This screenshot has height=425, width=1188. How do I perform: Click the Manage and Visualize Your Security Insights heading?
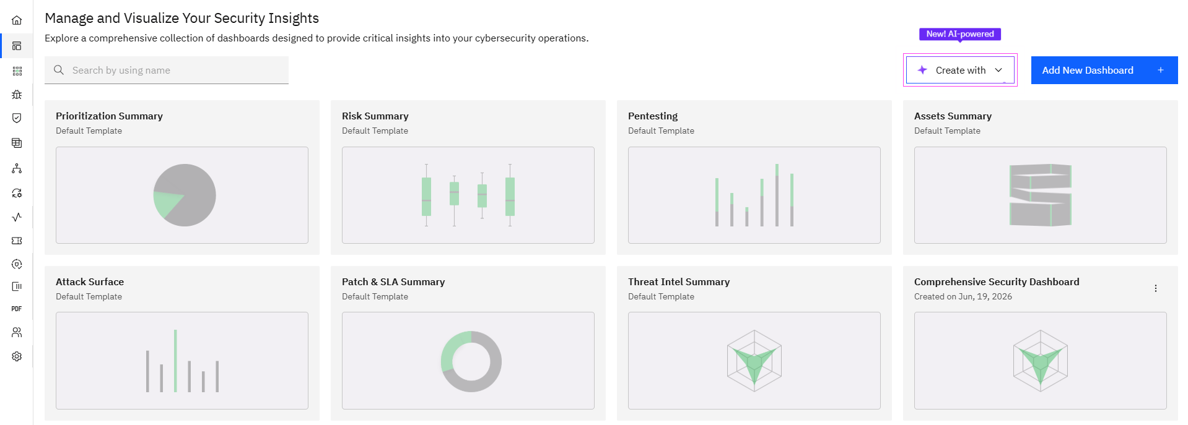(x=181, y=18)
